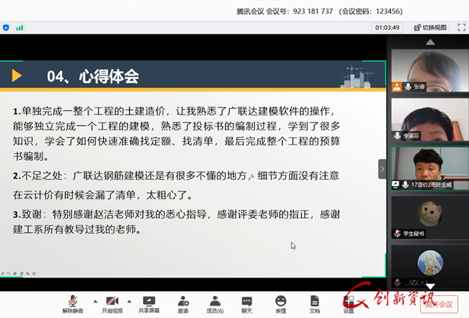Click screen-share icon on 17造价2班叶金威 tile
This screenshot has width=469, height=318.
click(396, 184)
